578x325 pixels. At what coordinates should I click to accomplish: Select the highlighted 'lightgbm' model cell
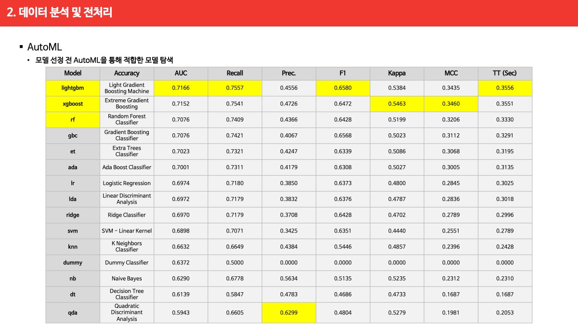point(73,88)
